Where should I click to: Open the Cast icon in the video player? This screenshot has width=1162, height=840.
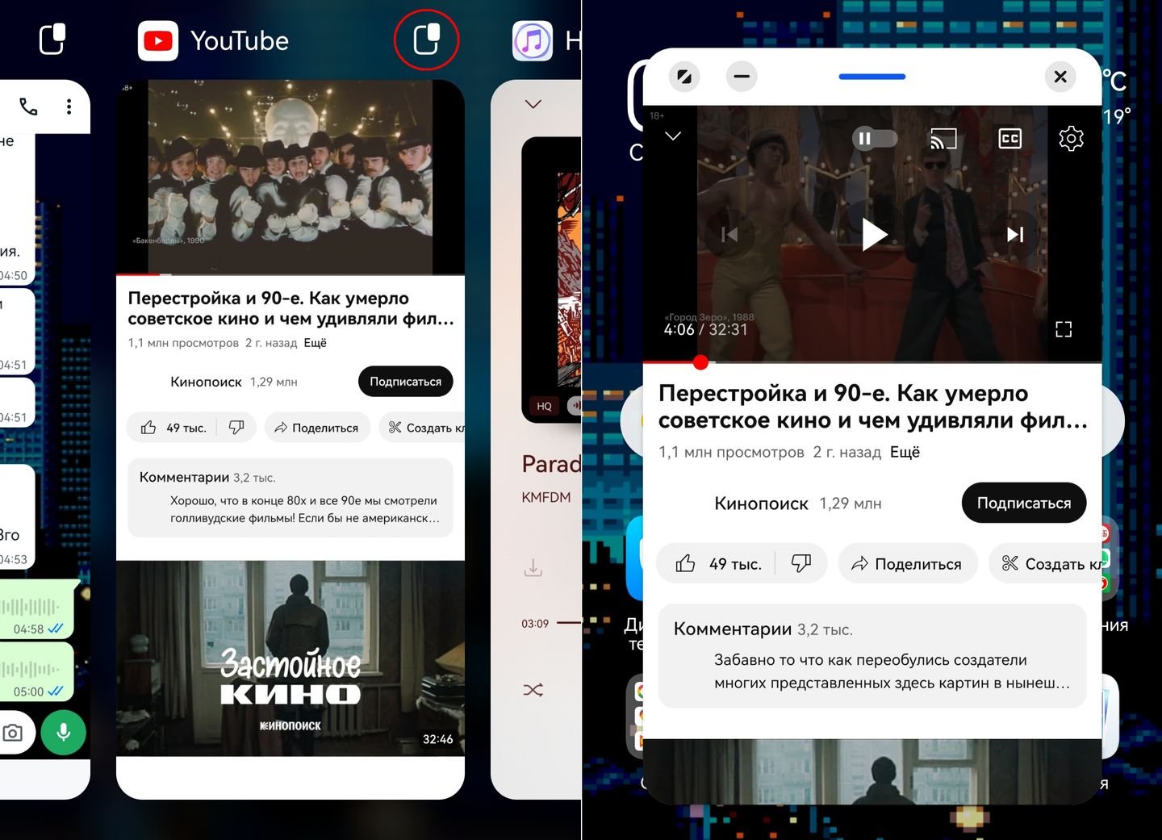tap(943, 138)
